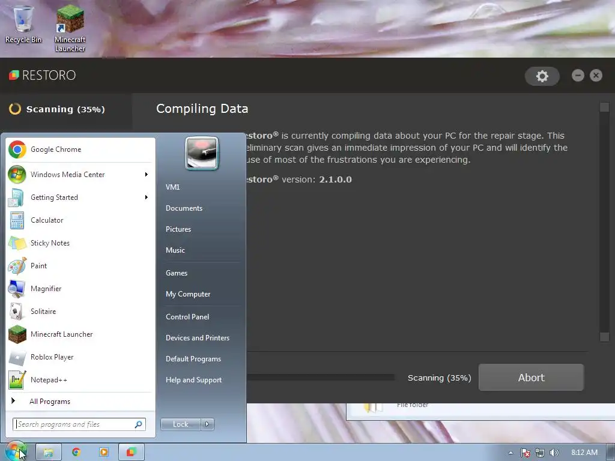Screen dimensions: 615x461
Task: Open Roblox Player from Start menu
Action: 80,357
